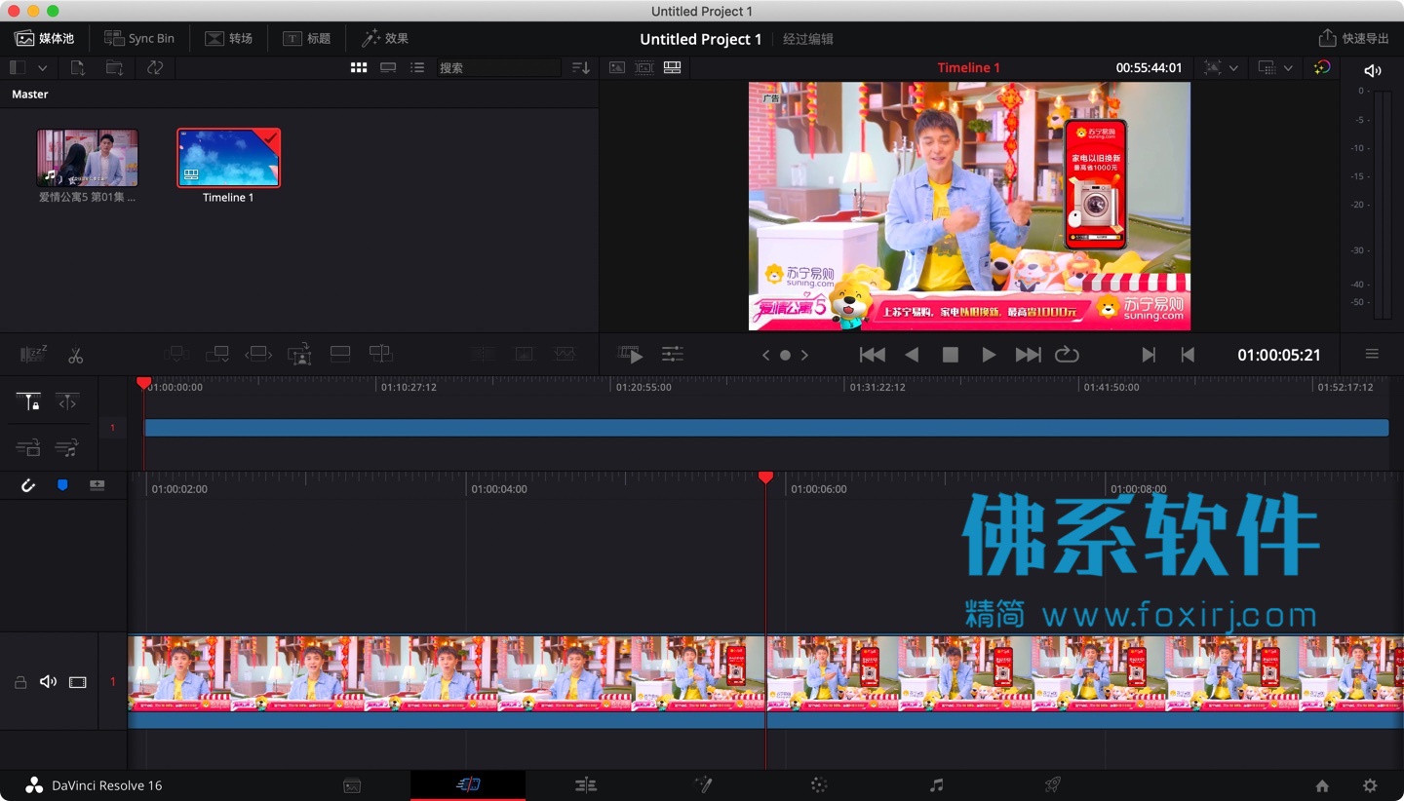Switch media pool to filmstrip view
The width and height of the screenshot is (1404, 801).
[388, 67]
